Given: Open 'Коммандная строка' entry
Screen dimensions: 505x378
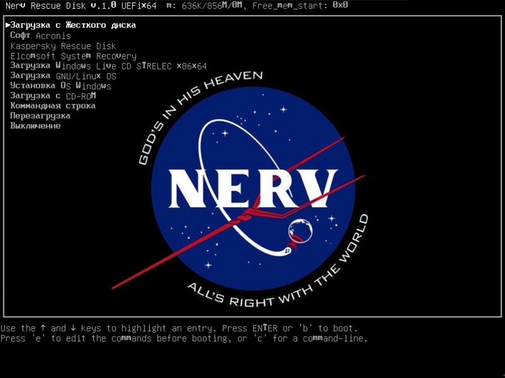Looking at the screenshot, I should 53,106.
